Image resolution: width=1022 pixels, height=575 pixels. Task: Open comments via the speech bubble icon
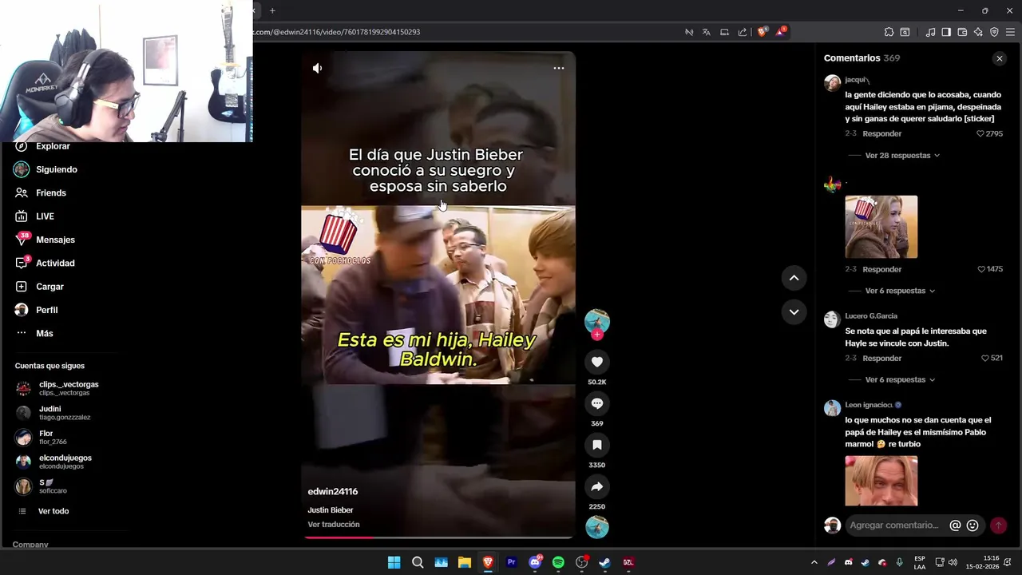click(597, 403)
